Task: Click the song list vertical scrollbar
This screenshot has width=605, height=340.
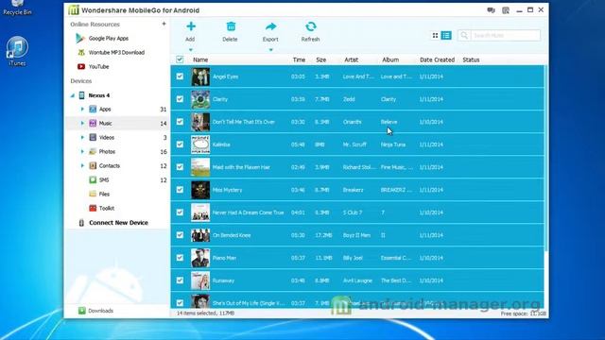Action: coord(546,158)
